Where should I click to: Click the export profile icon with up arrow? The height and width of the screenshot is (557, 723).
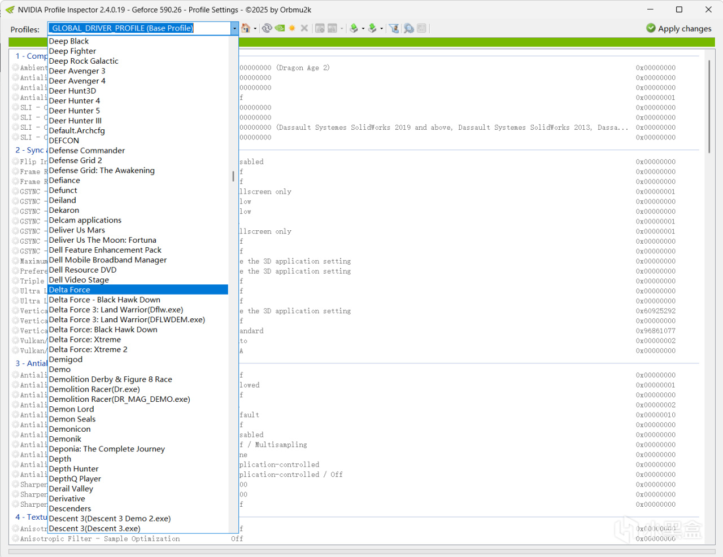pos(354,28)
